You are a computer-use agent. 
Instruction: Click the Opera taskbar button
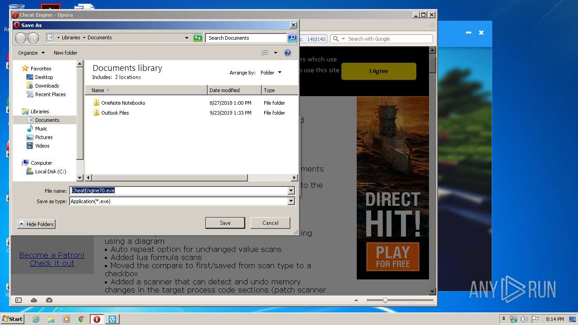coord(97,319)
